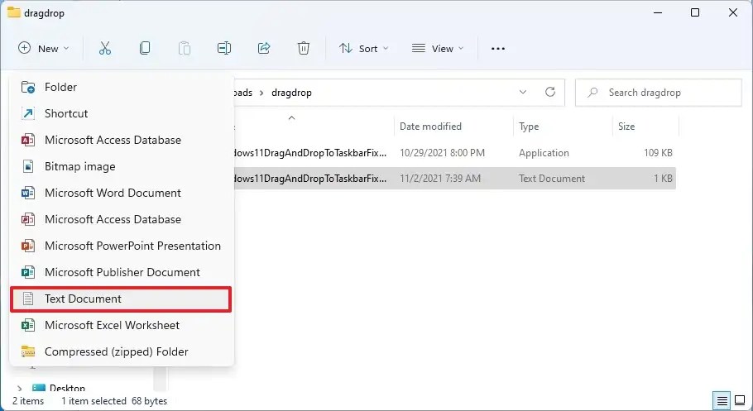The image size is (753, 411).
Task: Click the Paste clipboard icon
Action: point(185,48)
